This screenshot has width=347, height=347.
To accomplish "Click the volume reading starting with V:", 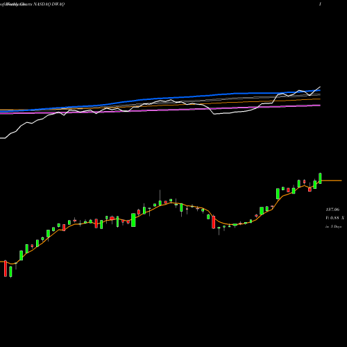I will pyautogui.click(x=335, y=218).
